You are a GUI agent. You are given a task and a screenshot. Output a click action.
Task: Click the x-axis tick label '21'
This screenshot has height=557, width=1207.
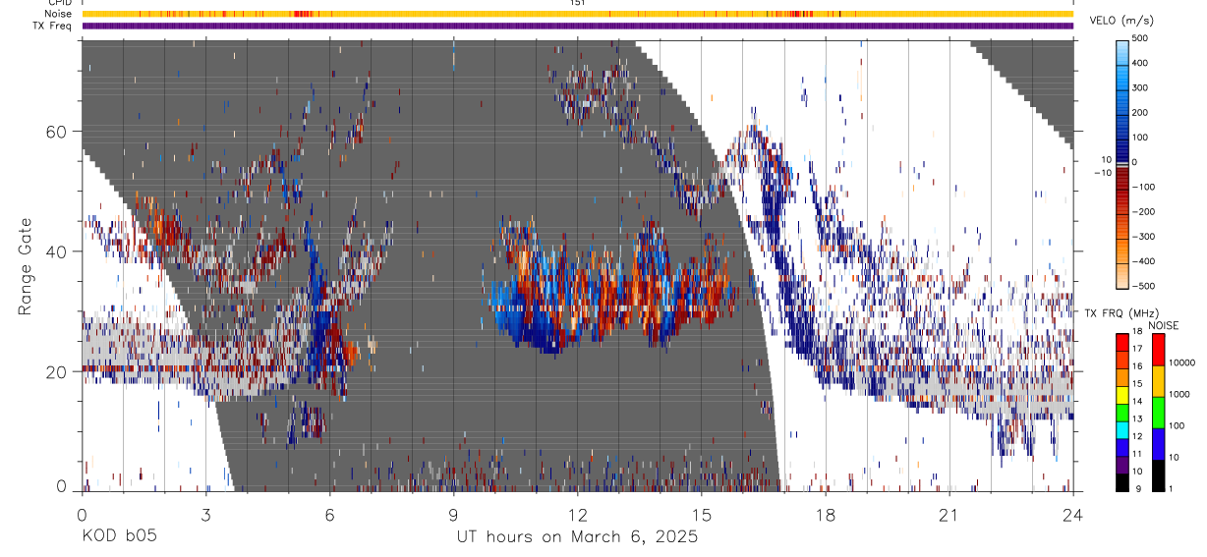tap(948, 516)
